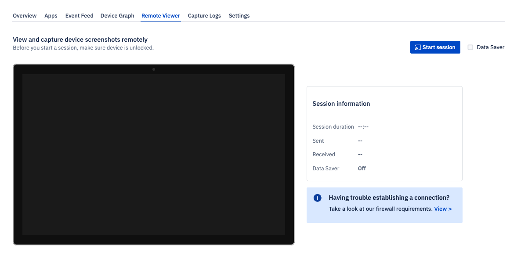
Task: Click the Session information panel heading
Action: [x=341, y=104]
